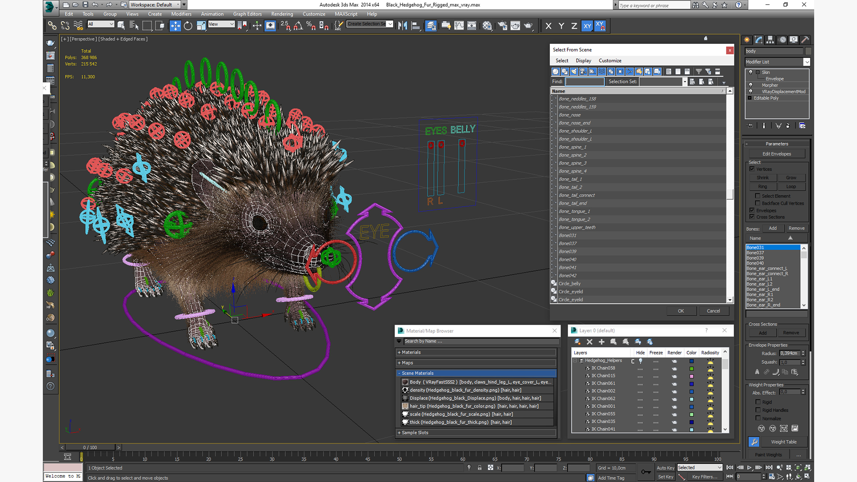857x482 pixels.
Task: Click the IK Chain058 layer color swatch
Action: [691, 369]
